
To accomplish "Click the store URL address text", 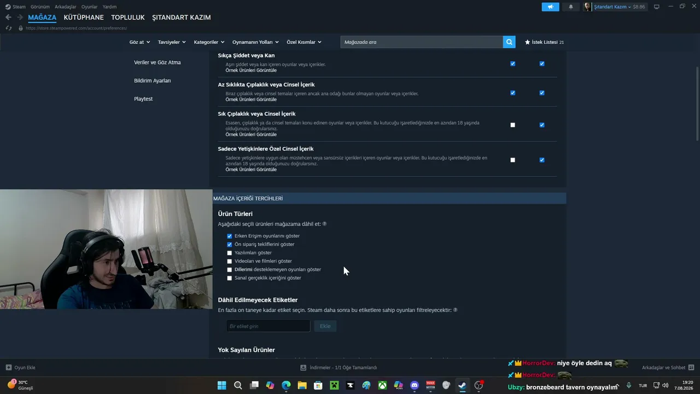I will (77, 28).
